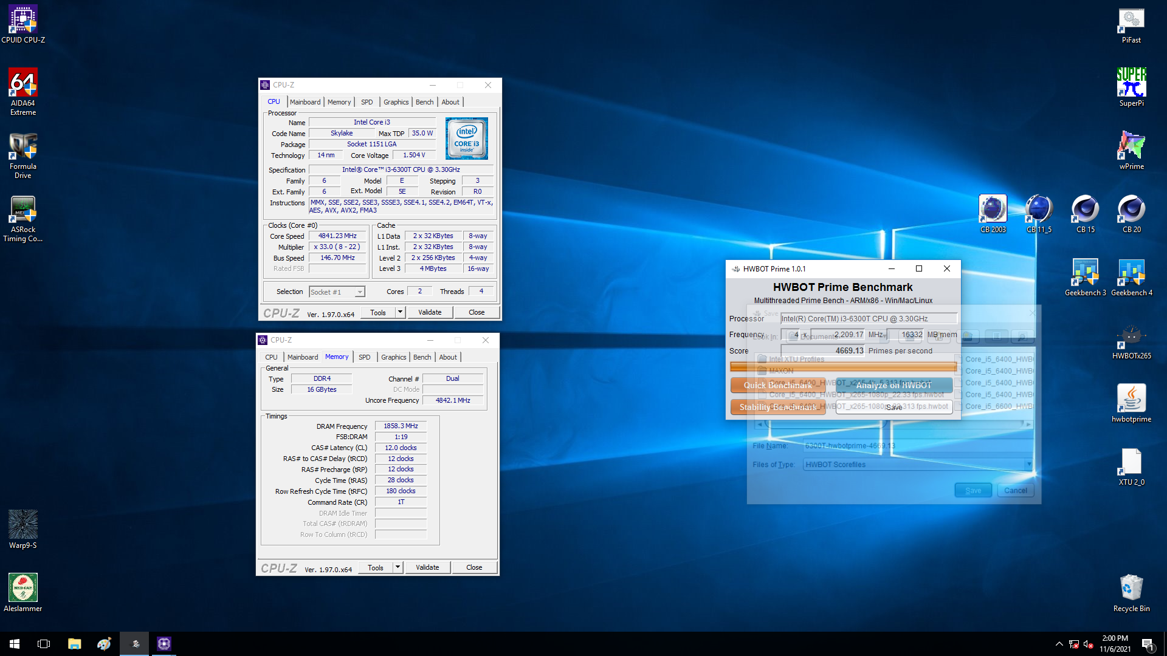Open the PiFast desktop shortcut

(1131, 24)
